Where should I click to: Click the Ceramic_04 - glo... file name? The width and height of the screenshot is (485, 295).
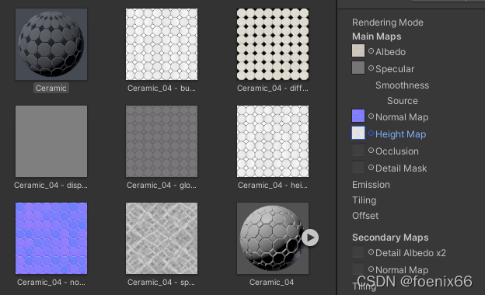pos(162,185)
